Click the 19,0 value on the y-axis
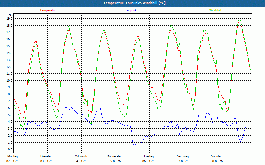The height and width of the screenshot is (165, 265). tap(9, 19)
